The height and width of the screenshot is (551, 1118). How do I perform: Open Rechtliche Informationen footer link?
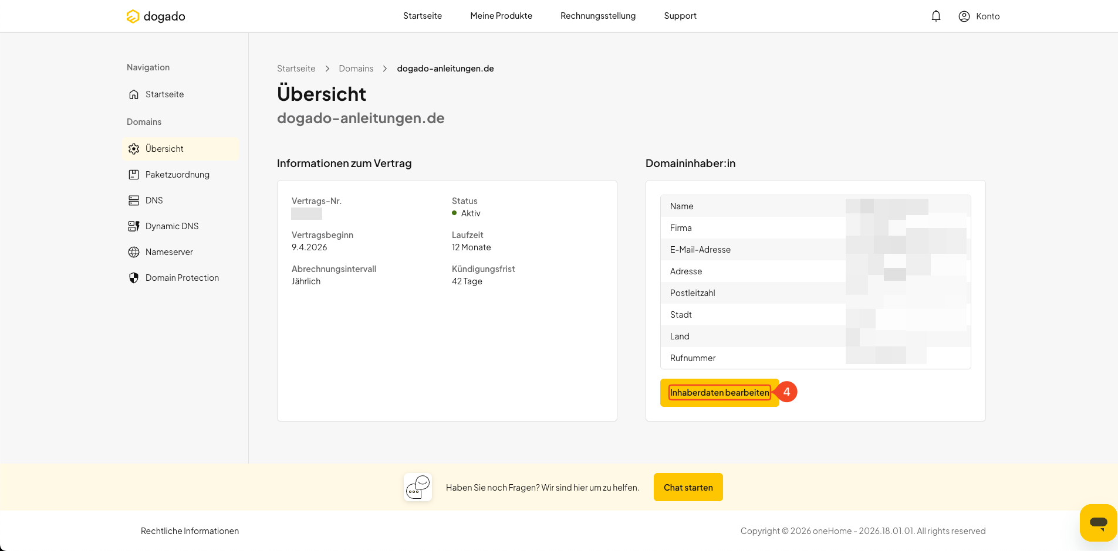[190, 531]
